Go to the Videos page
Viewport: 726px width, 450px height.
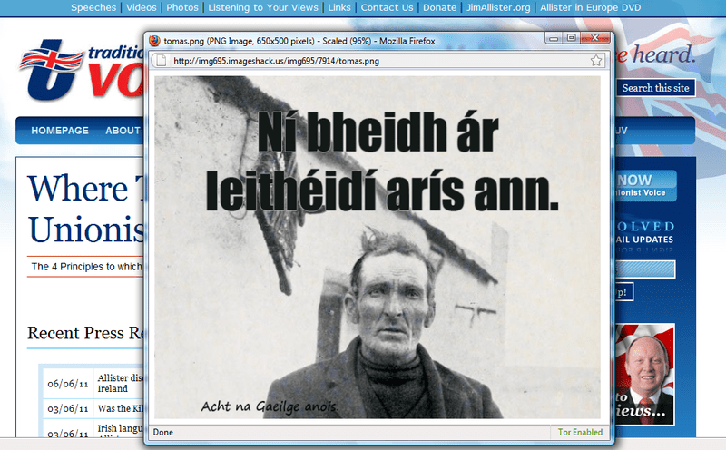coord(141,7)
